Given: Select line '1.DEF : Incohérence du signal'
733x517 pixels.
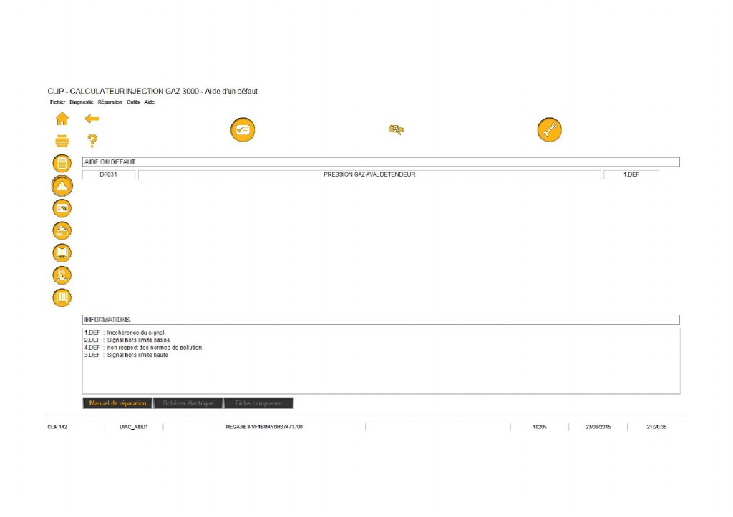Looking at the screenshot, I should (x=125, y=333).
